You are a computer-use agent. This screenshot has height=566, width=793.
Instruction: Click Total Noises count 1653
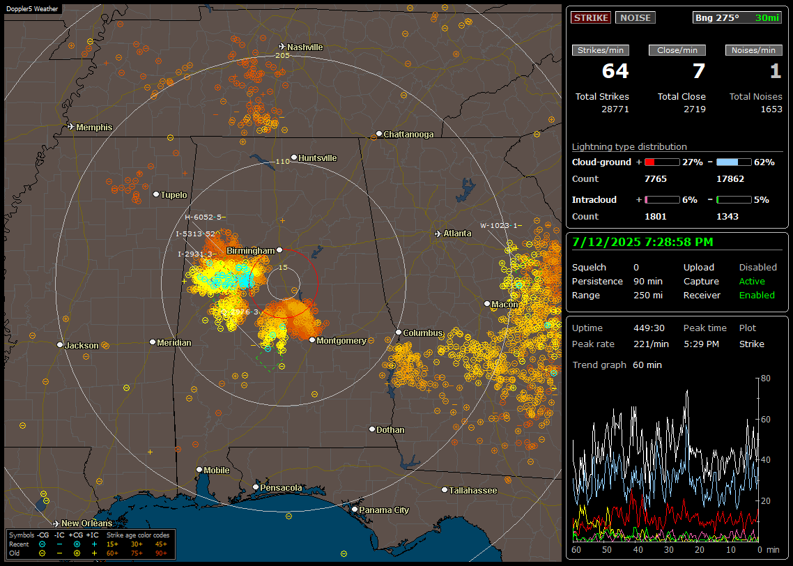coord(771,109)
